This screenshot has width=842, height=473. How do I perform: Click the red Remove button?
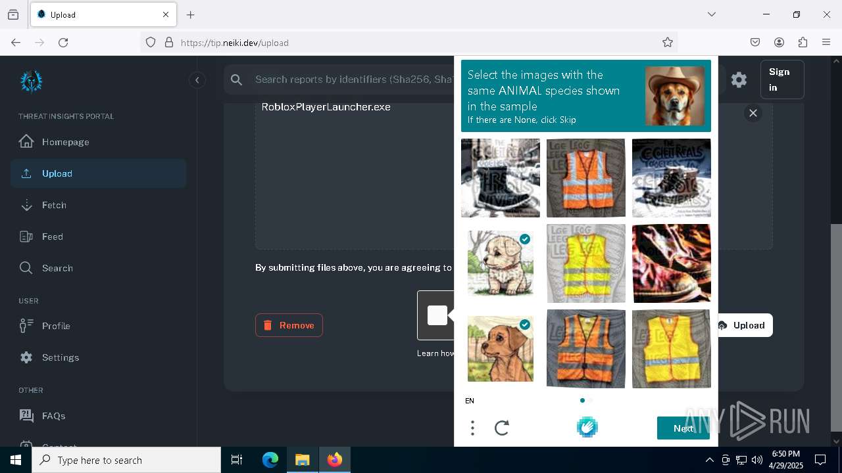[289, 325]
